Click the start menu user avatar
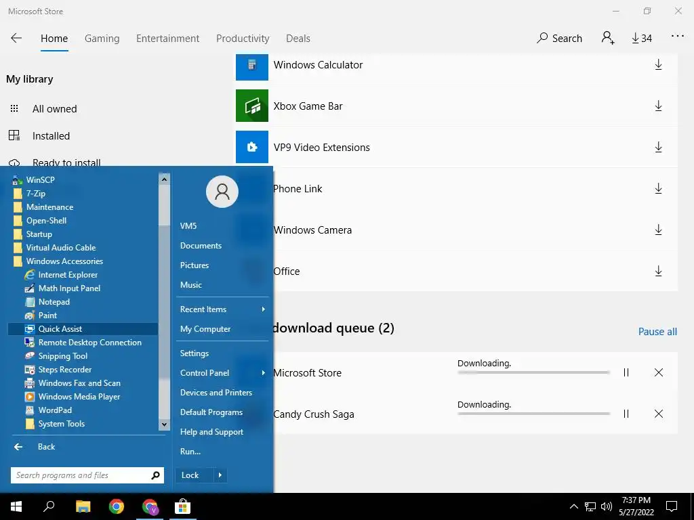This screenshot has width=694, height=520. pyautogui.click(x=222, y=192)
